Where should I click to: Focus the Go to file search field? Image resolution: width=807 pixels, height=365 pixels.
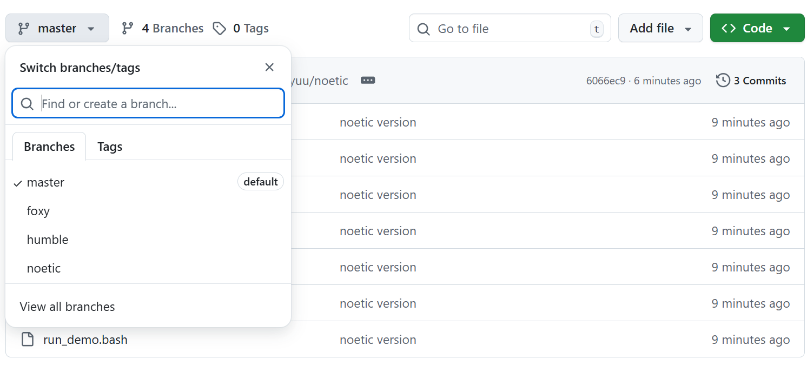point(510,28)
